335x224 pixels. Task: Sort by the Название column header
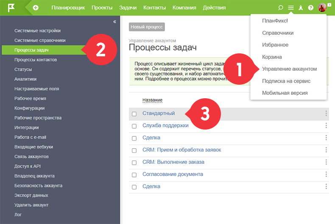coord(152,100)
